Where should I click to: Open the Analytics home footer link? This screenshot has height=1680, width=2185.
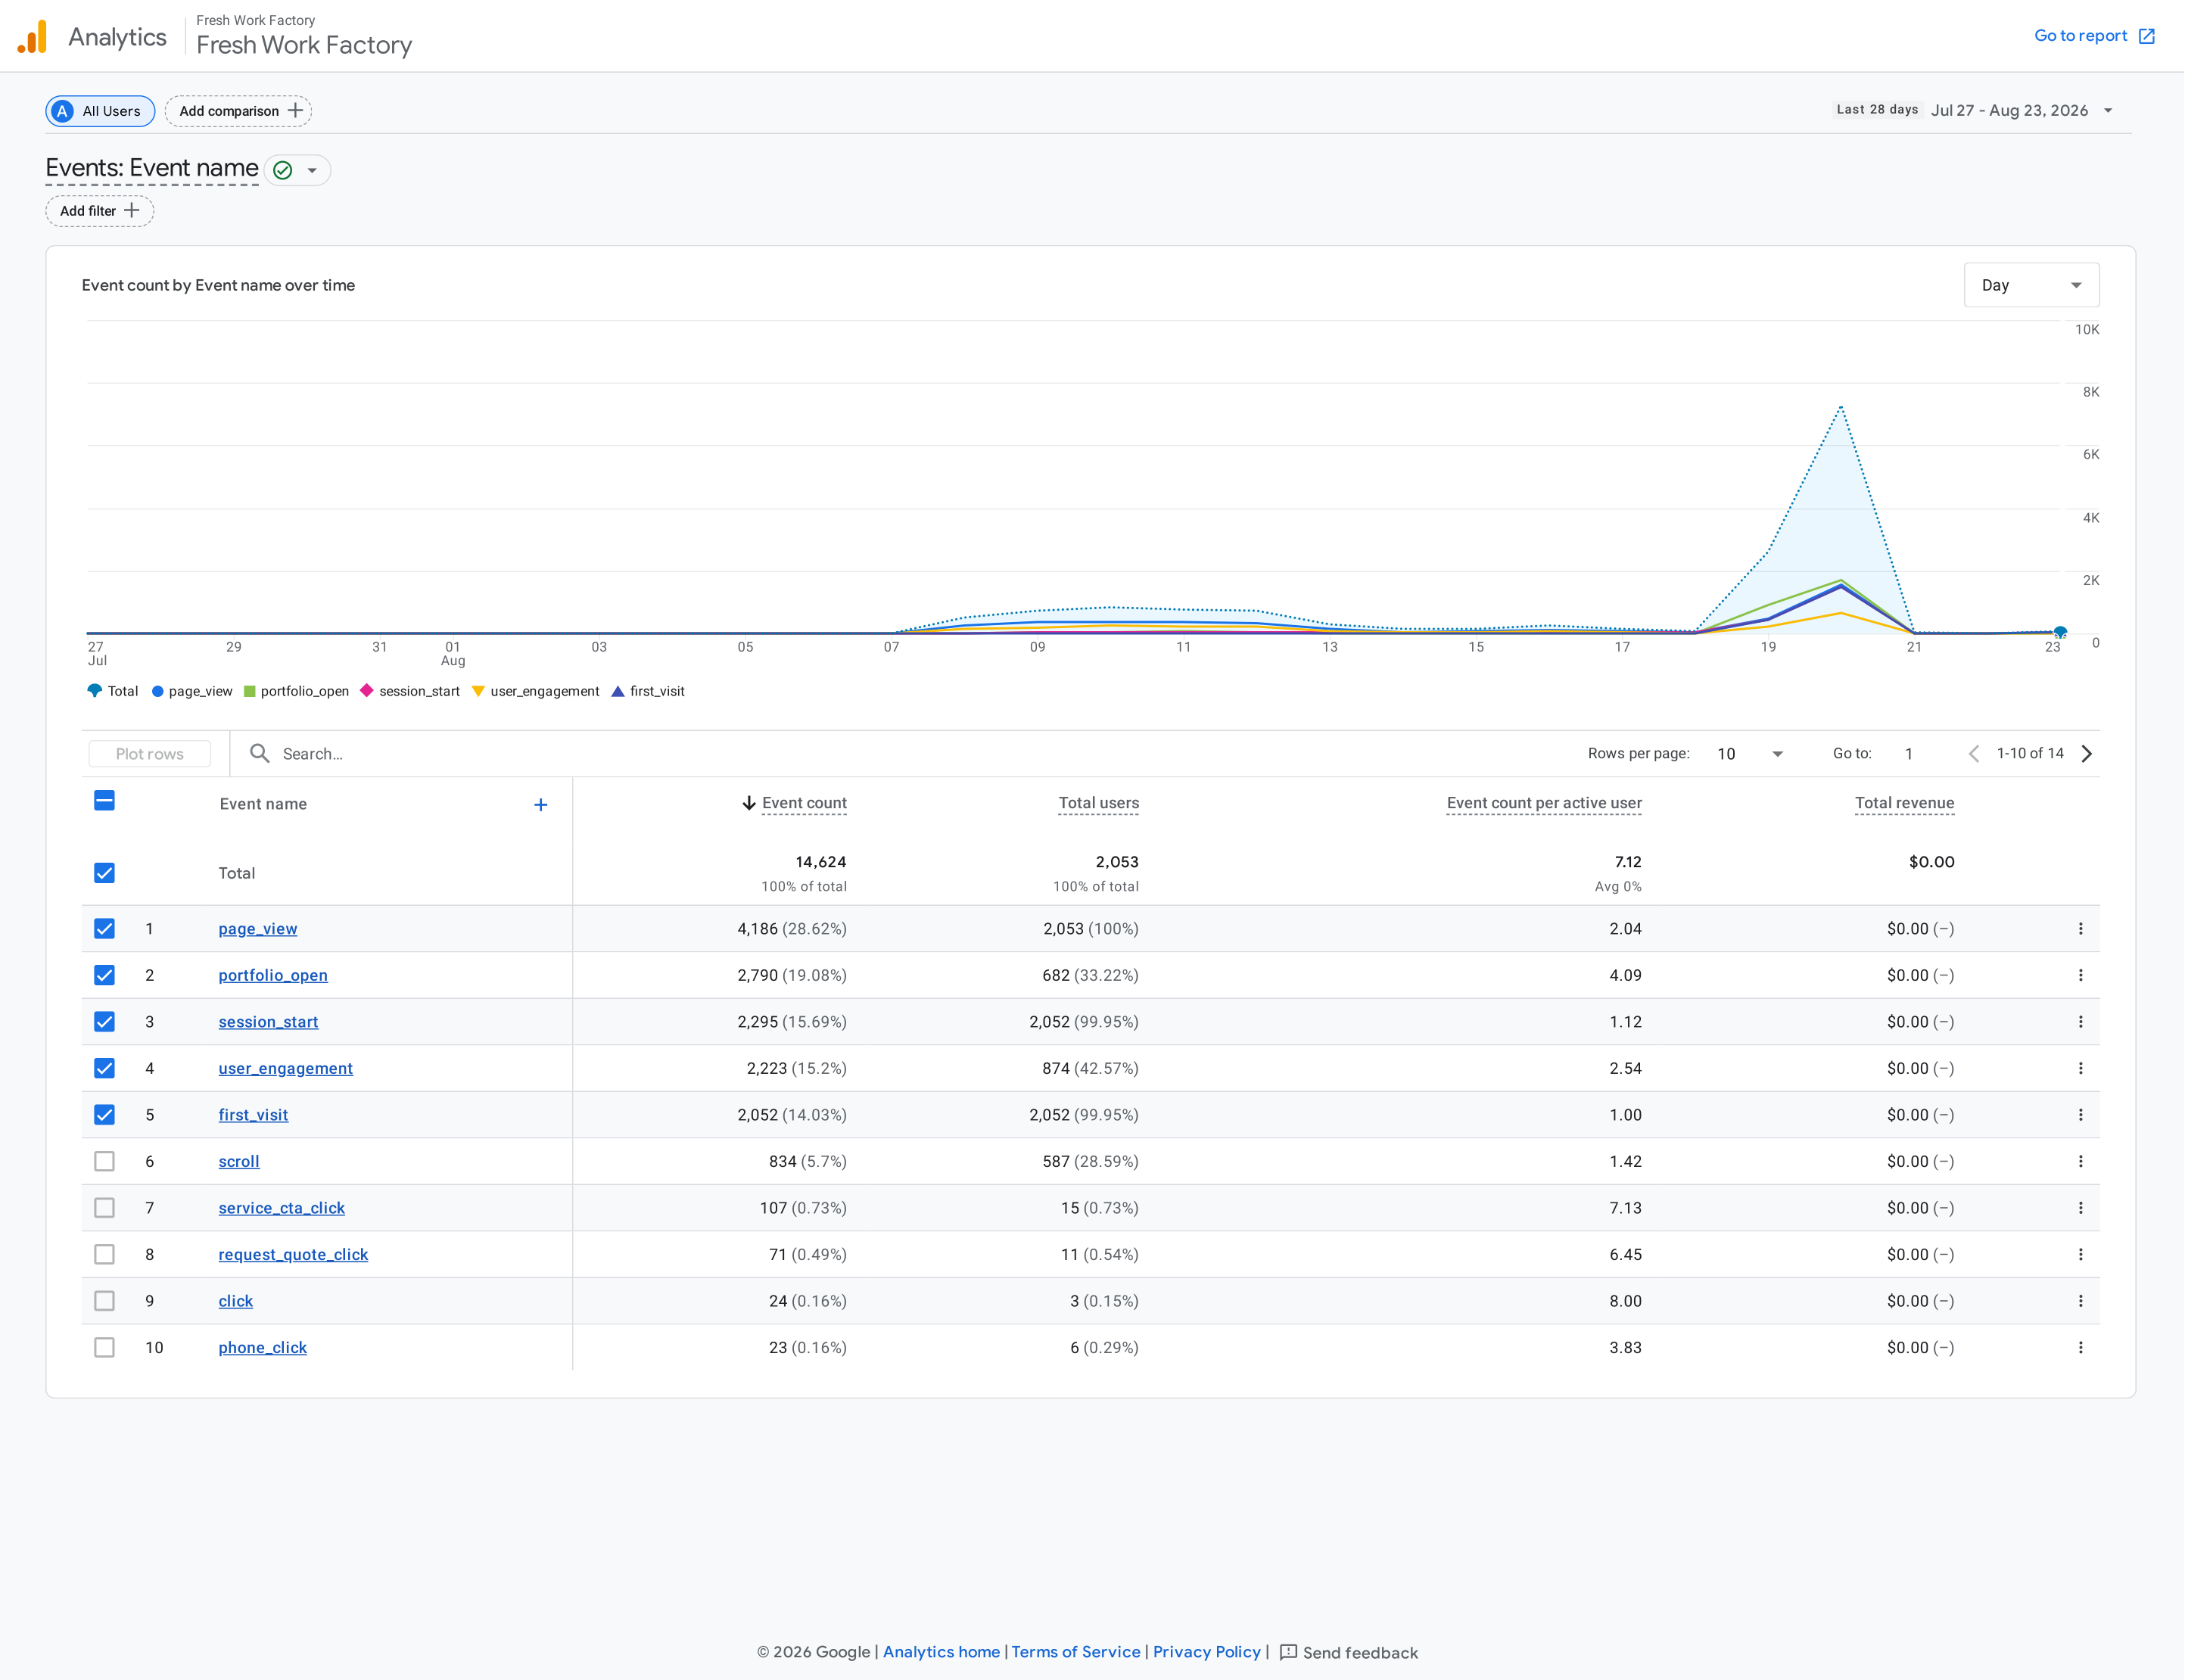pos(941,1652)
